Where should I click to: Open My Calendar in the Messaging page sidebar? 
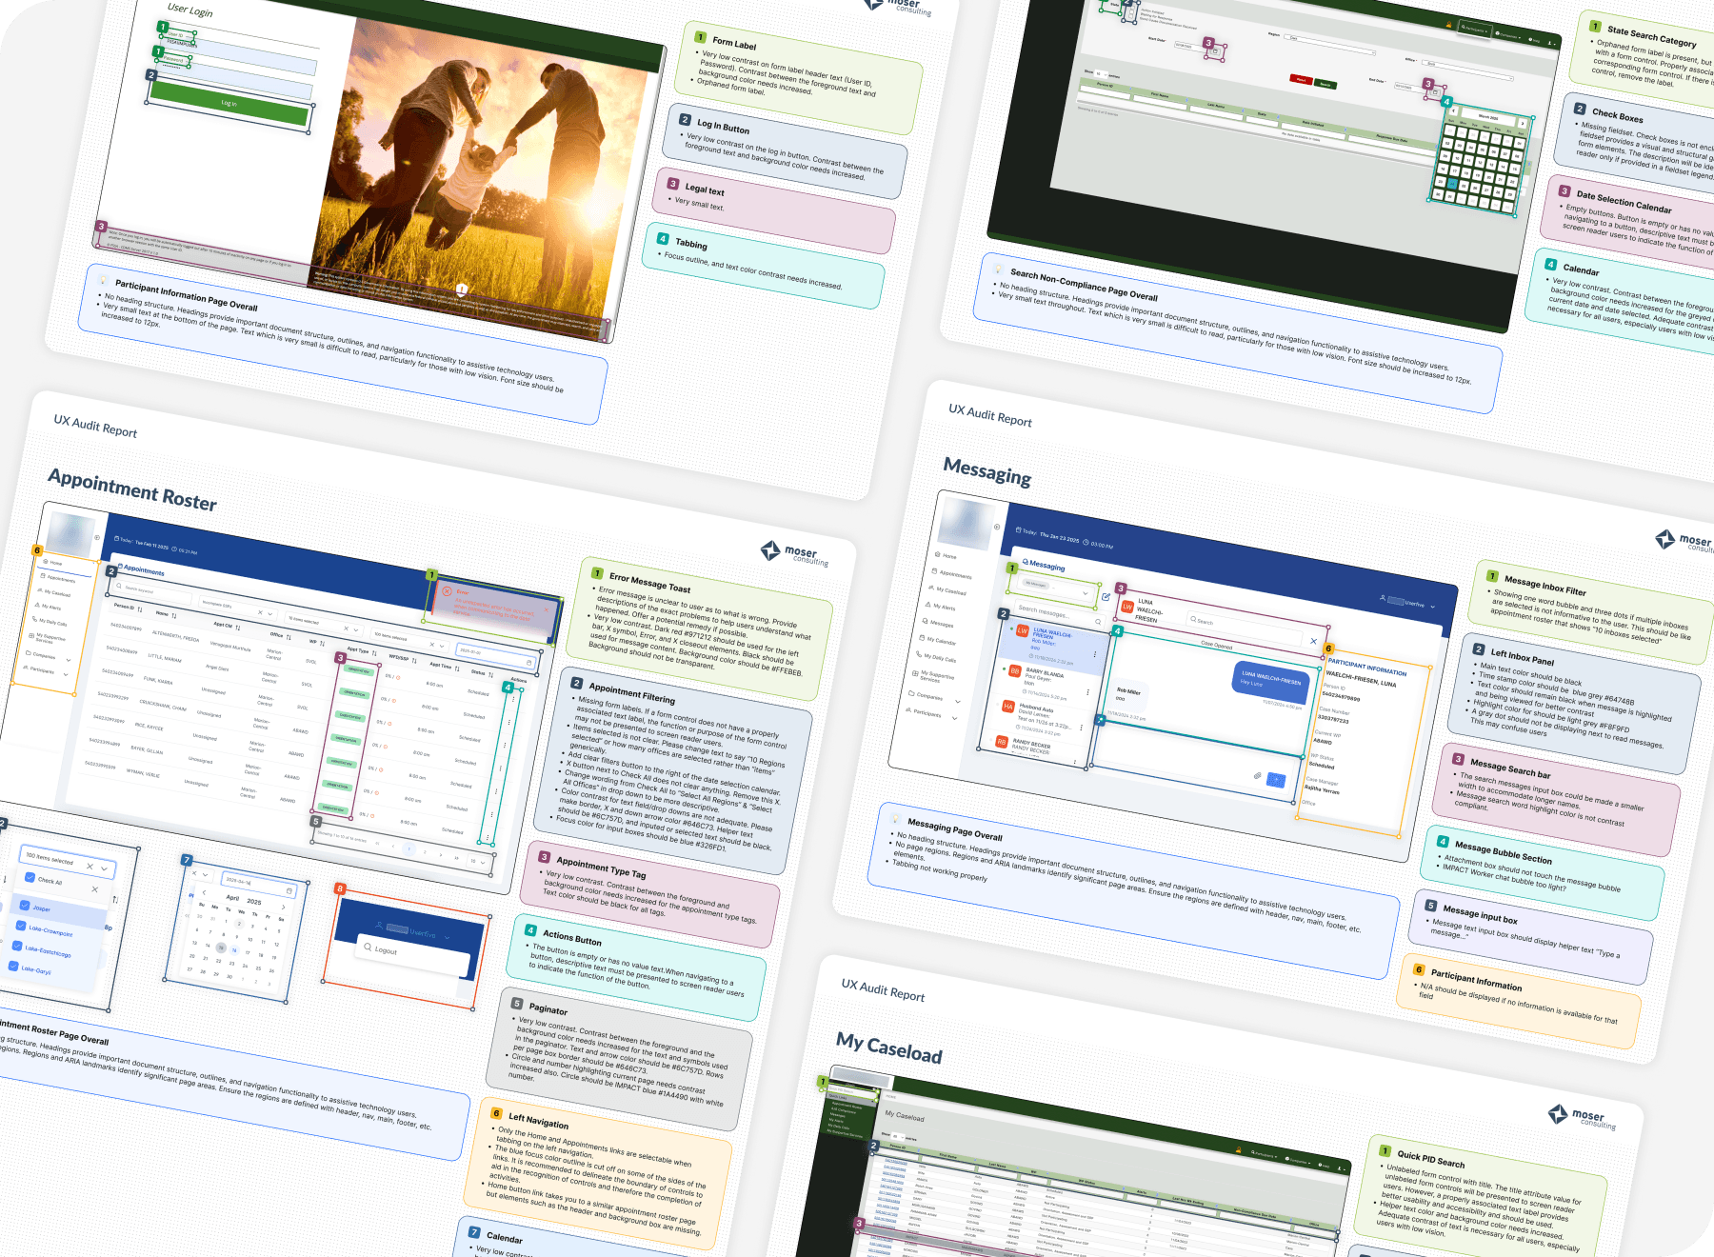937,640
